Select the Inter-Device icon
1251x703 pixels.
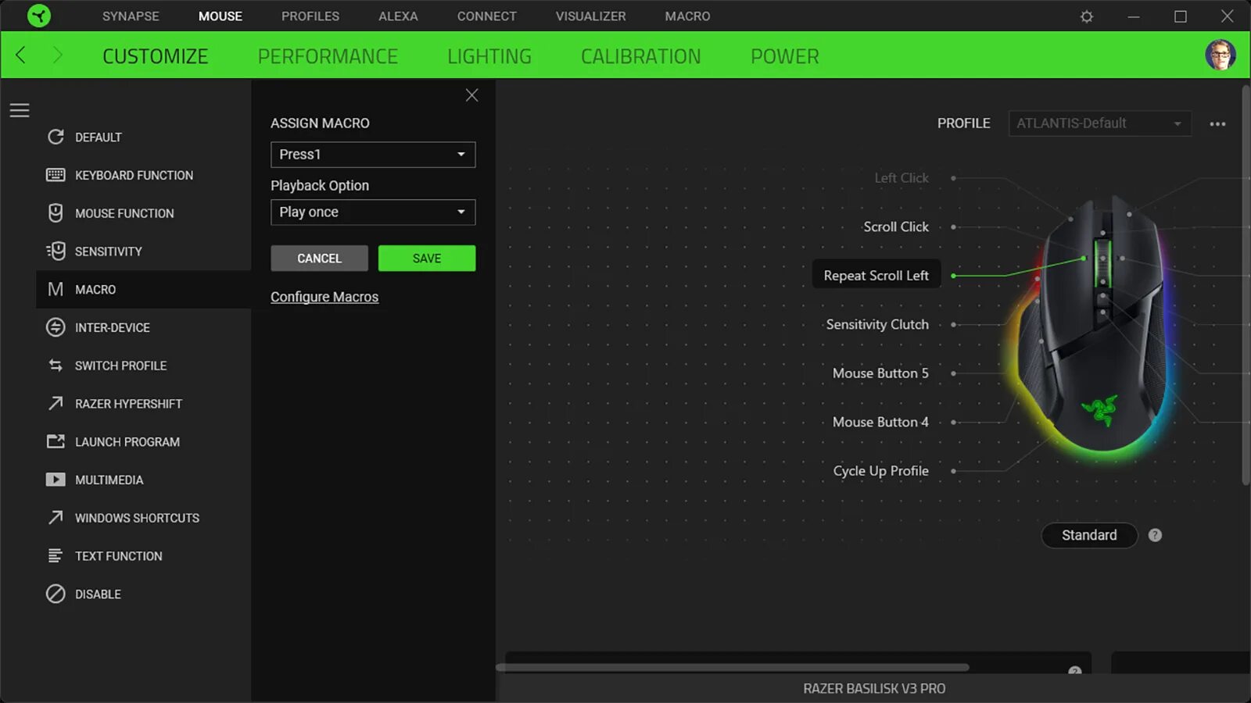pos(56,327)
